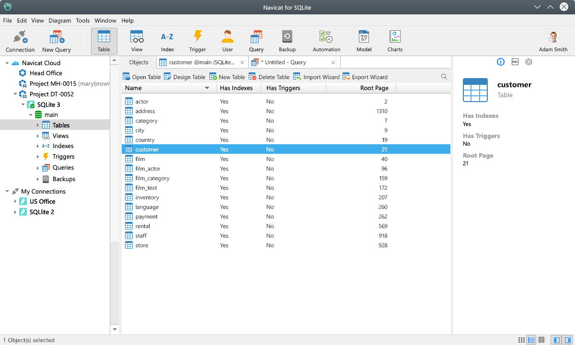Close the customer @main tab
This screenshot has height=345, width=575.
pos(242,62)
